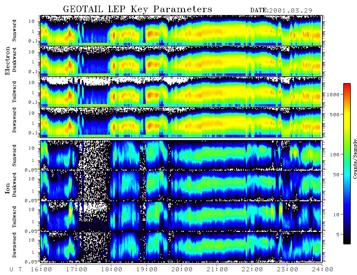Select the Ion Tailward panel label
This screenshot has height=275, width=357.
[14, 217]
